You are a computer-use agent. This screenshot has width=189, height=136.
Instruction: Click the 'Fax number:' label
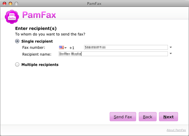tap(34, 47)
